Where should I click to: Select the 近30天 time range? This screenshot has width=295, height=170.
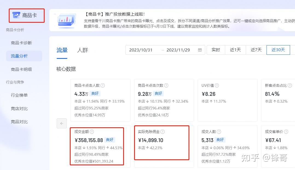[278, 50]
